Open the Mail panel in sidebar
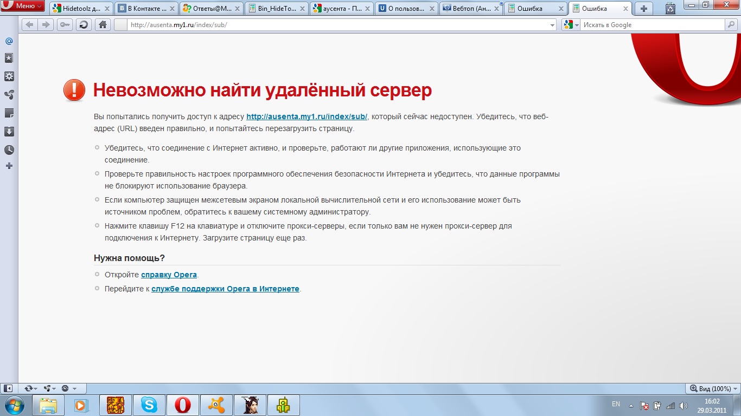The height and width of the screenshot is (416, 741). (x=9, y=41)
